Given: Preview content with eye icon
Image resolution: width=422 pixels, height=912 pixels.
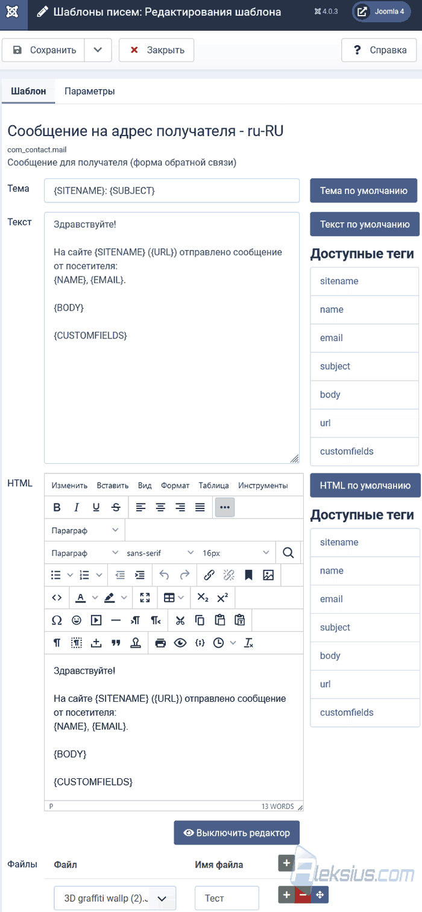Looking at the screenshot, I should pyautogui.click(x=180, y=643).
